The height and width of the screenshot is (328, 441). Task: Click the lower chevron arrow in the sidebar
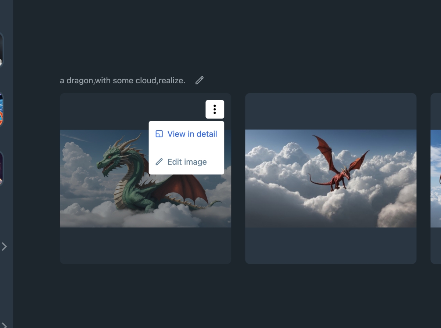coord(4,324)
